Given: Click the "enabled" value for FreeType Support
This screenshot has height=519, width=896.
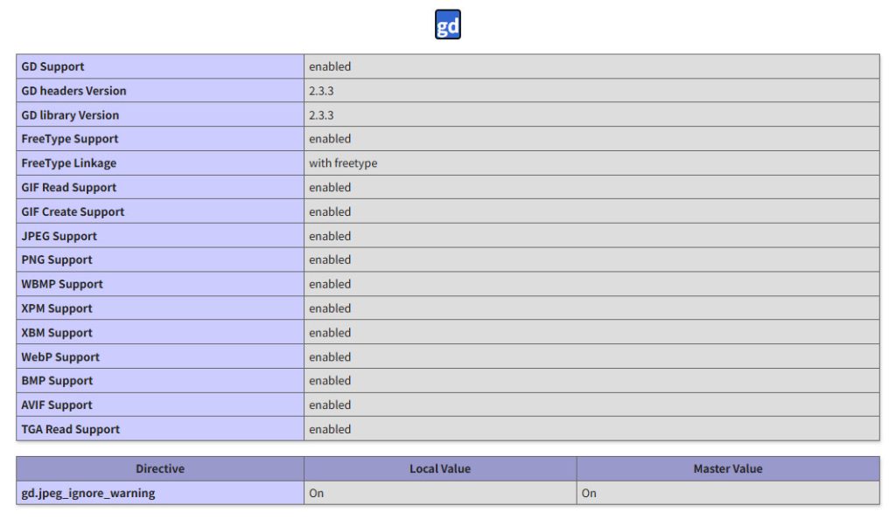Looking at the screenshot, I should (x=330, y=139).
